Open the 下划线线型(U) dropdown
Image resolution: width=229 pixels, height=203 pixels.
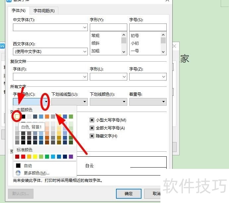[70, 102]
